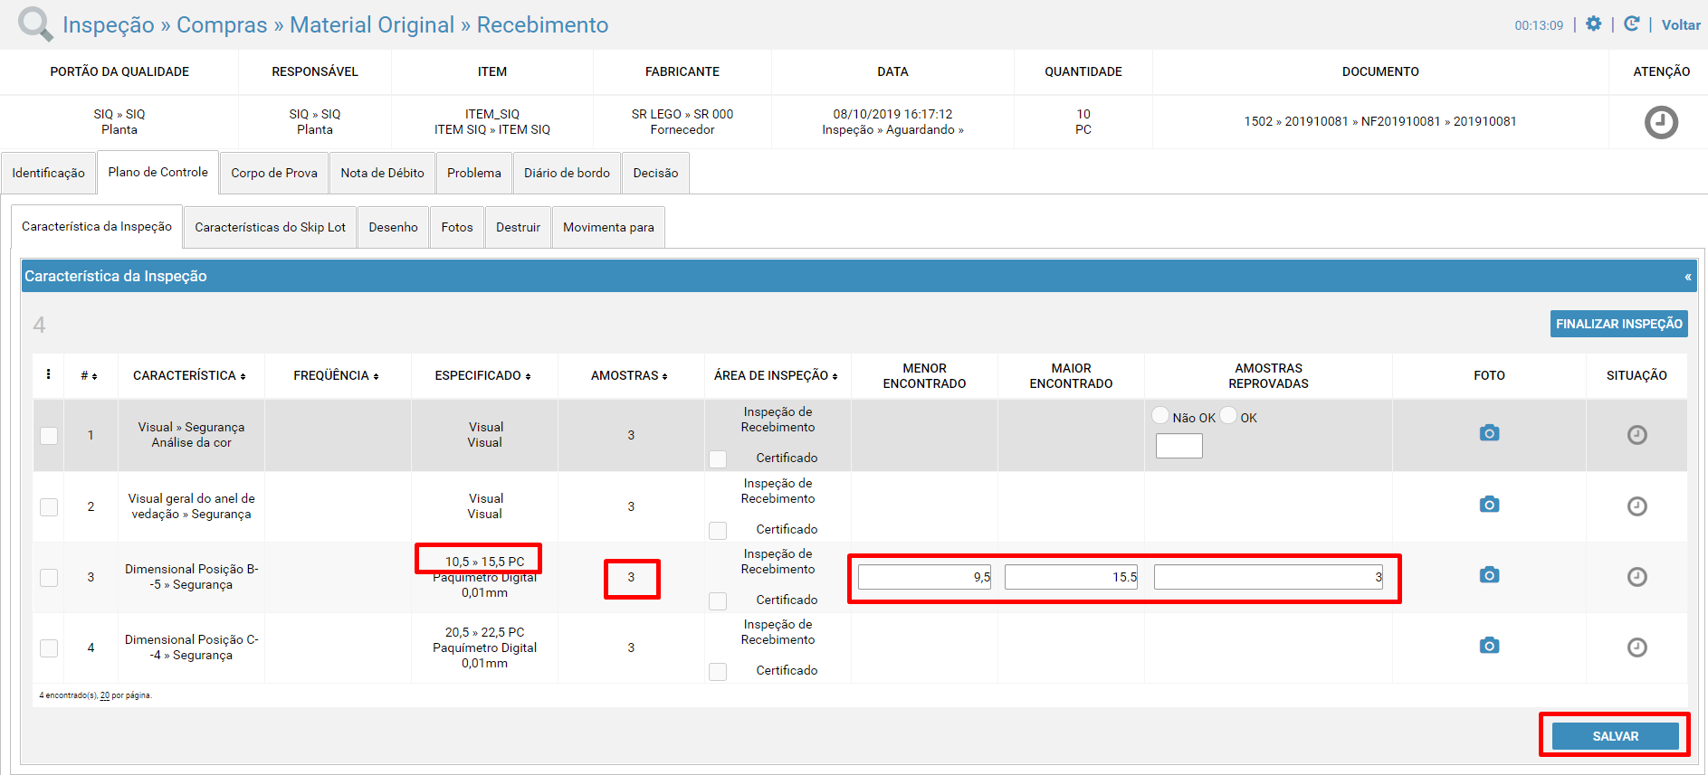Tick Certificado checkbox in row 4

point(718,671)
